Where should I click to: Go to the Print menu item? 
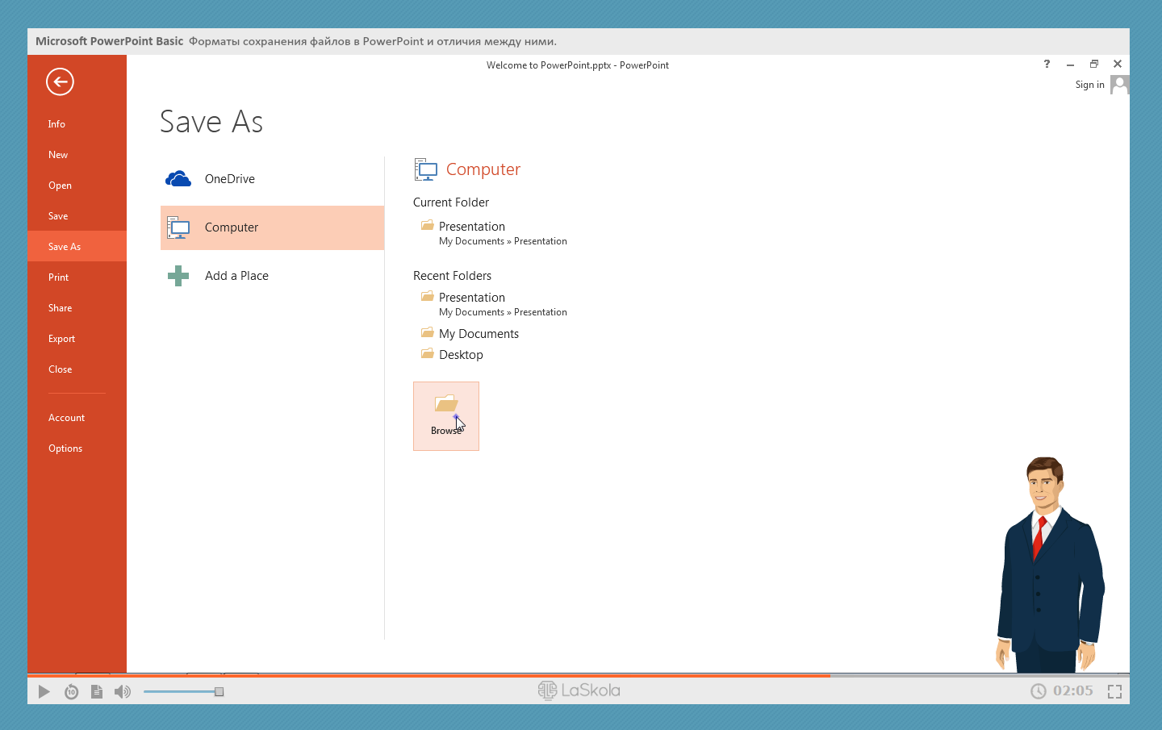click(x=58, y=277)
